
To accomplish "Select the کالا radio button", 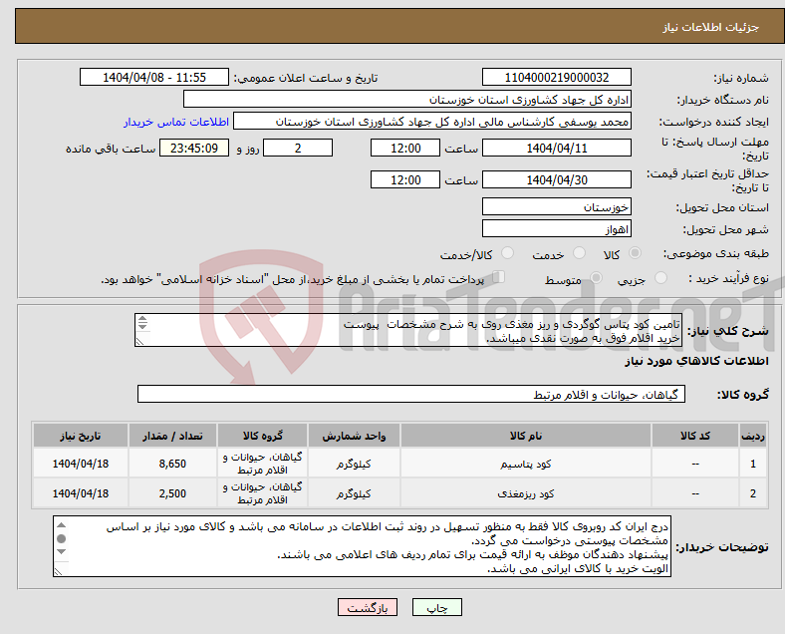I will (x=635, y=253).
